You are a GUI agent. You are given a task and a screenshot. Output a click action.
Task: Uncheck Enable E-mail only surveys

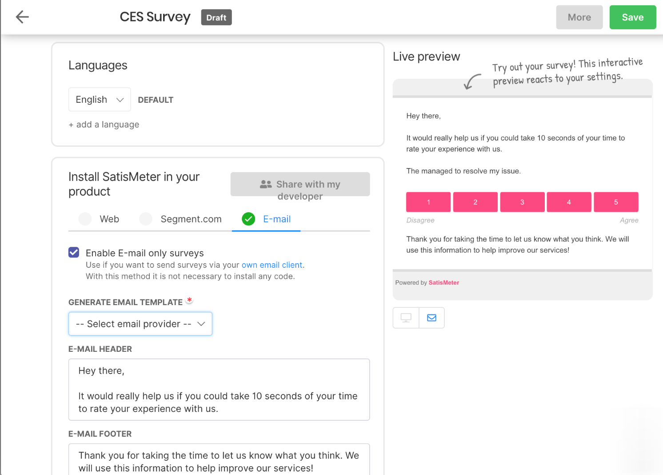click(74, 253)
